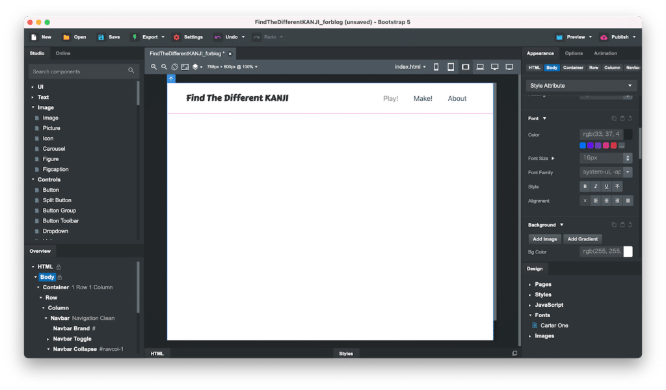Click the reset icon in the Font section
This screenshot has width=666, height=390.
coord(630,118)
